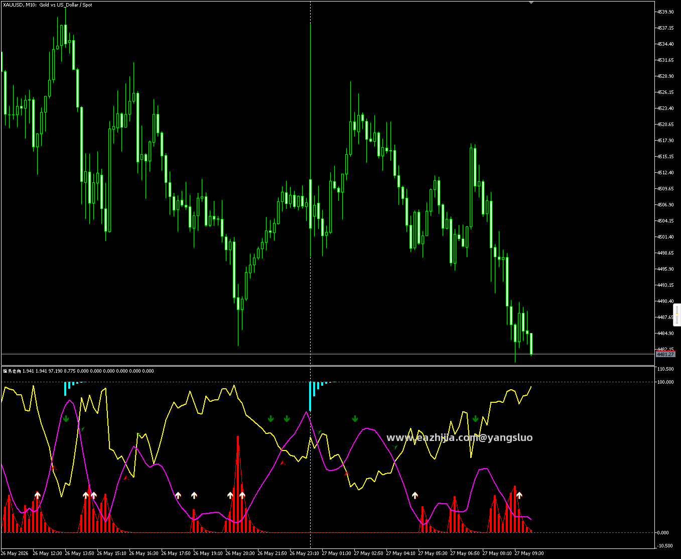
Task: Click indicator scale value -10.500
Action: click(665, 545)
